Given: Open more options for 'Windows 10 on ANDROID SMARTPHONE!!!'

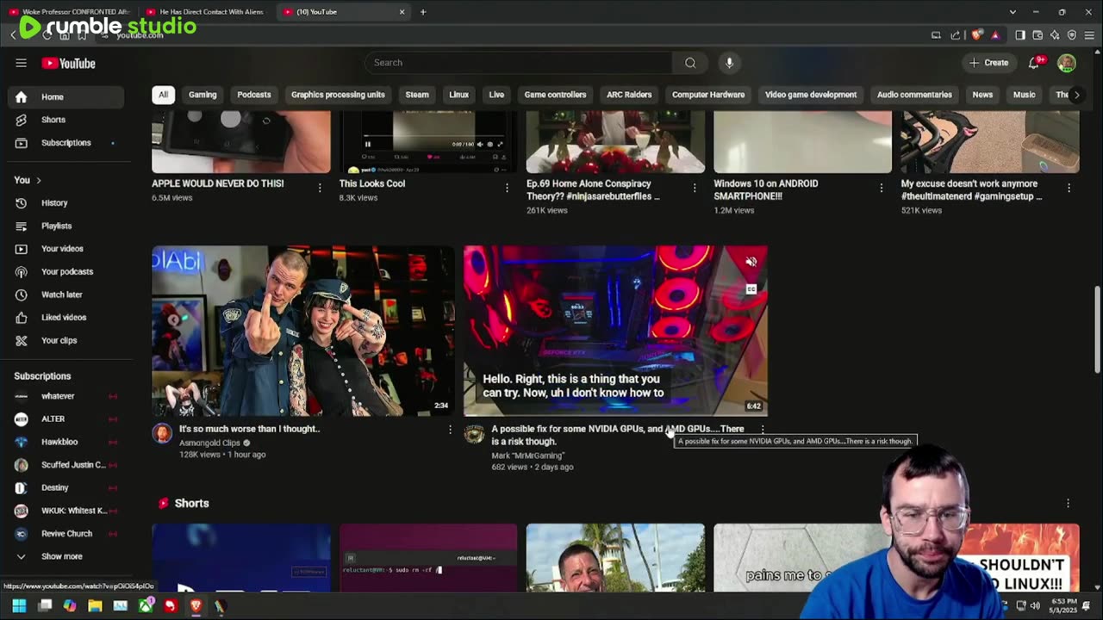Looking at the screenshot, I should click(x=882, y=188).
